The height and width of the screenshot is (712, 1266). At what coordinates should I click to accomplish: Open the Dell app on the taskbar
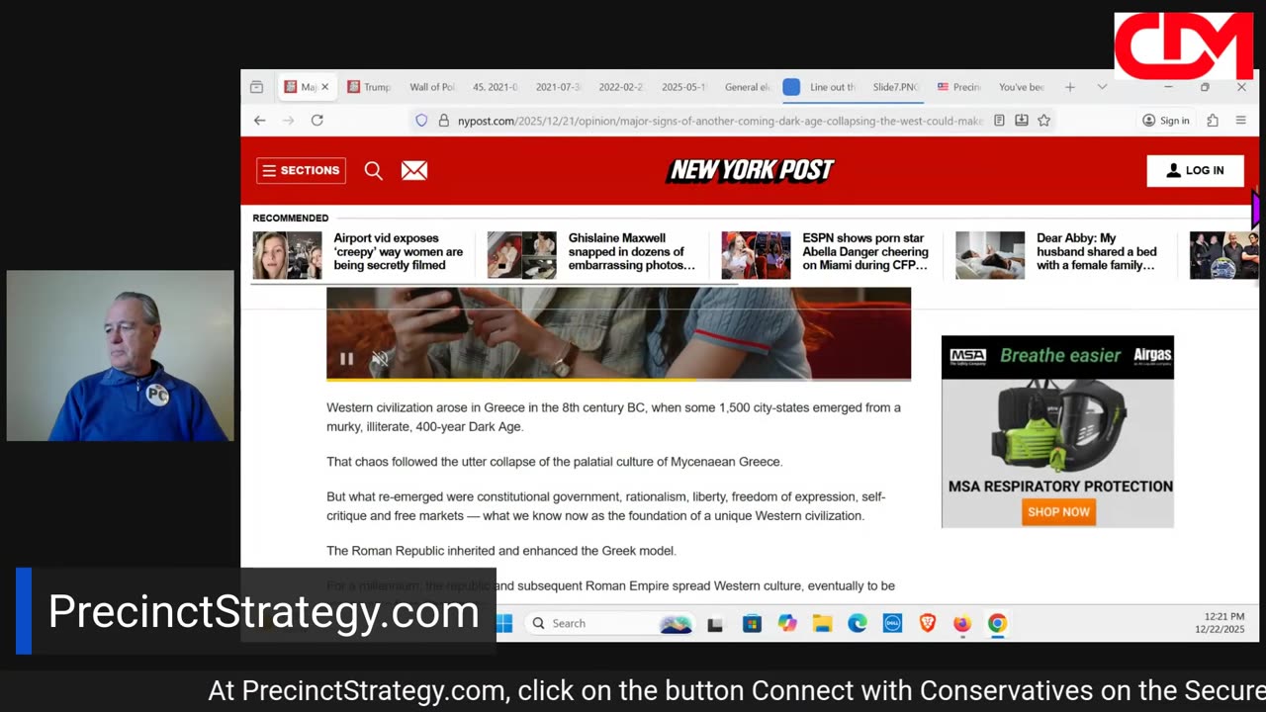click(892, 624)
